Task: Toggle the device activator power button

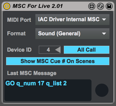Action: pos(7,6)
